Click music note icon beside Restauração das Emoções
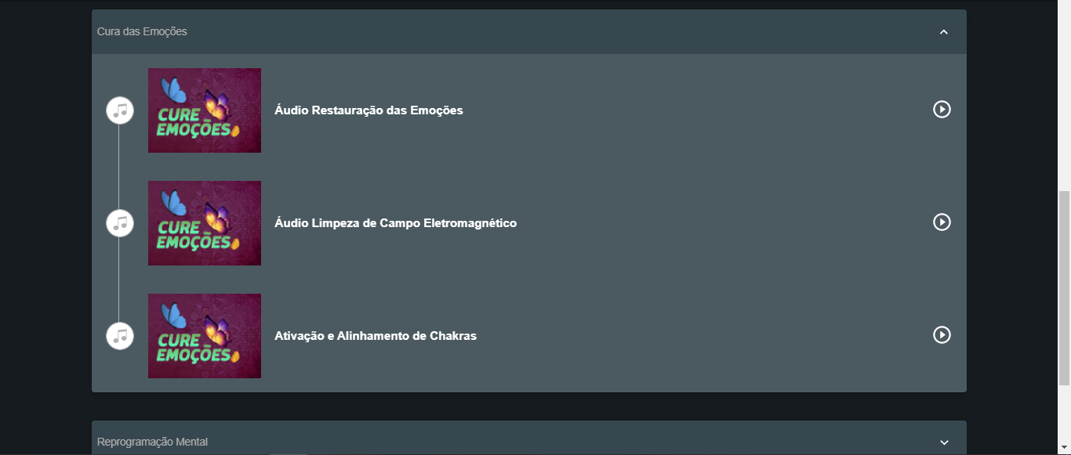The width and height of the screenshot is (1071, 455). tap(120, 110)
